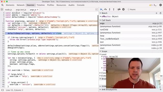This screenshot has height=92, width=163.
Task: Click the search magnifier icon in DevTools
Action: click(2, 5)
